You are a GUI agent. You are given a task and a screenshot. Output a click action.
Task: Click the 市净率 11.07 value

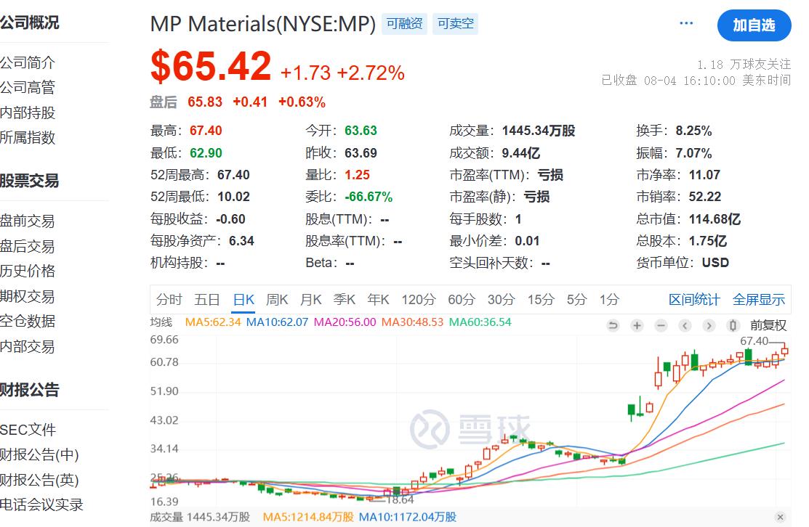pyautogui.click(x=704, y=175)
